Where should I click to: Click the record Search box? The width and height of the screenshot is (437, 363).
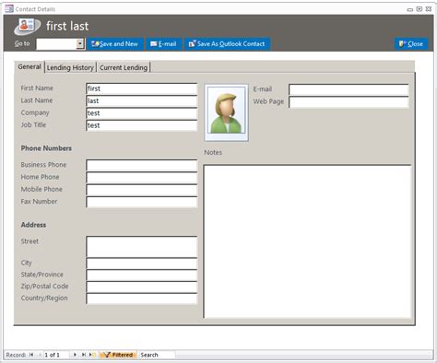(158, 355)
